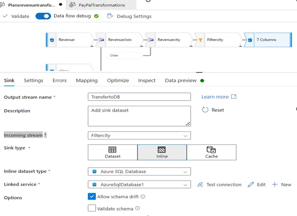The width and height of the screenshot is (297, 216).
Task: Select the RevenueJoin join transformation icon
Action: tap(101, 40)
